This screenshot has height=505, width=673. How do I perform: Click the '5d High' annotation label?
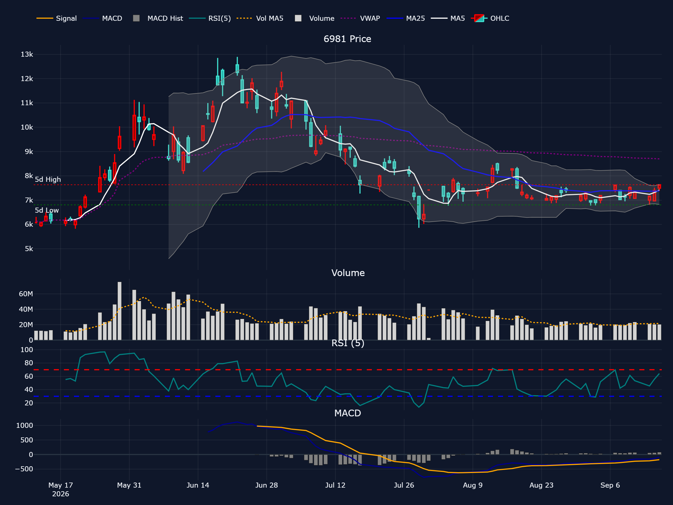point(48,179)
